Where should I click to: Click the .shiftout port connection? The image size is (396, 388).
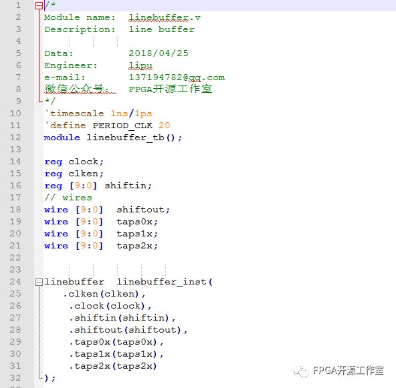(128, 330)
